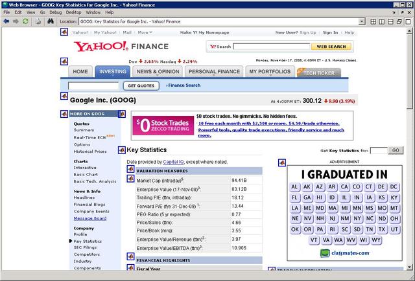Follow the Finance Search link
This screenshot has height=281, width=415.
(x=183, y=85)
